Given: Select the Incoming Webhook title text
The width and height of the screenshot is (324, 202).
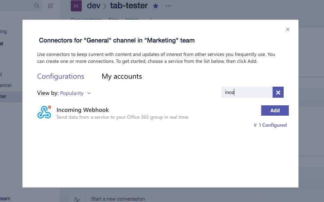Looking at the screenshot, I should click(x=83, y=110).
